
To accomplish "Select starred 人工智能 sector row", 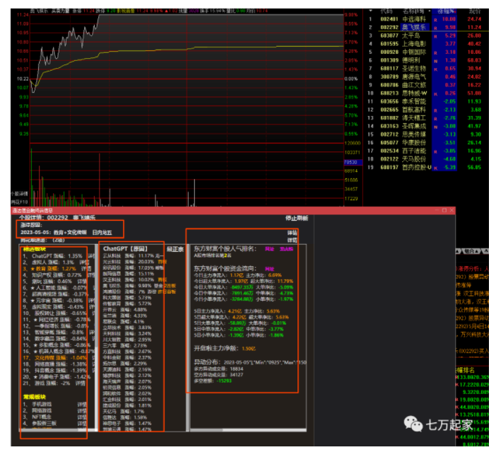I will pyautogui.click(x=54, y=288).
